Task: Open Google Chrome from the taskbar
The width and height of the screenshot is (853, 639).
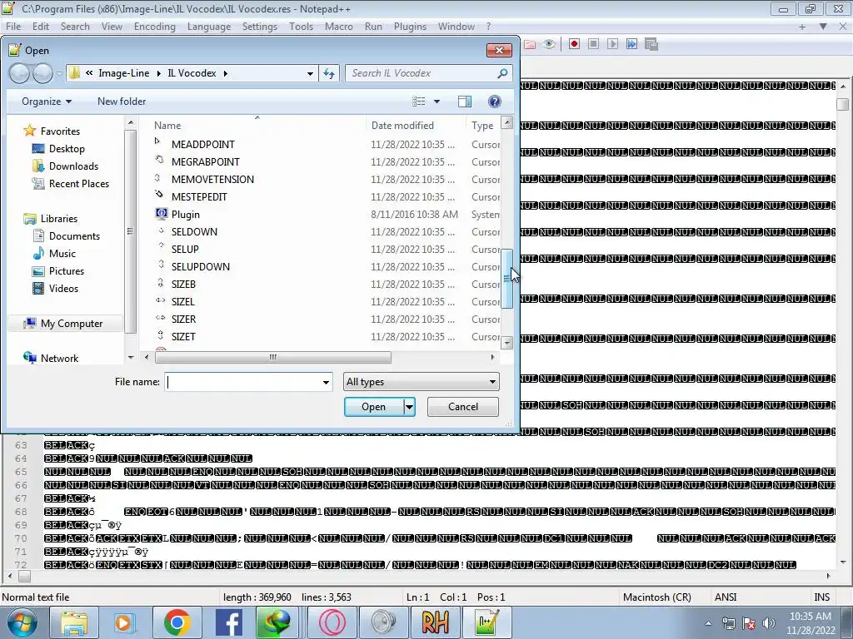Action: [x=177, y=622]
